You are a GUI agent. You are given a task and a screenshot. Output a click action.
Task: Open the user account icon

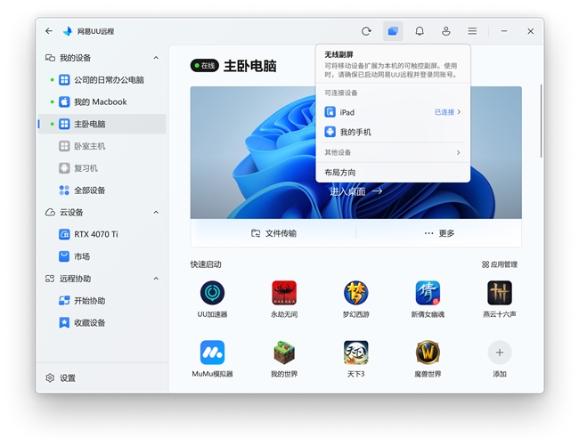pos(446,31)
